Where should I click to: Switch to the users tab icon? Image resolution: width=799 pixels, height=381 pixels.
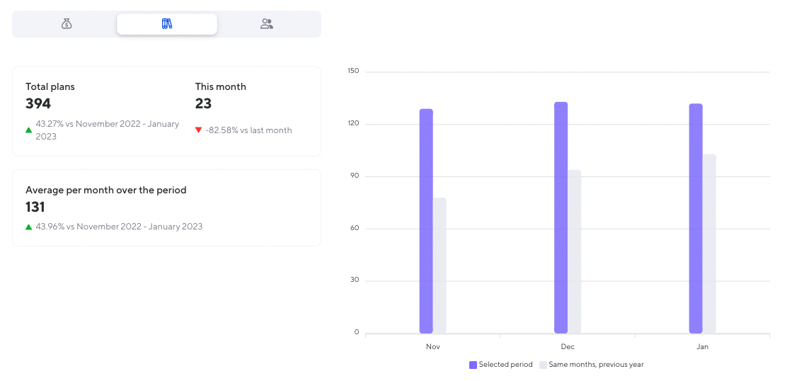tap(267, 24)
